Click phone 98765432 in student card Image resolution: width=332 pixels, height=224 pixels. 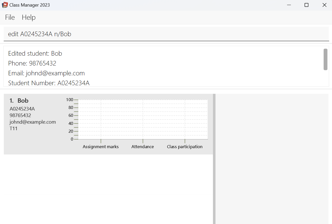tap(20, 116)
